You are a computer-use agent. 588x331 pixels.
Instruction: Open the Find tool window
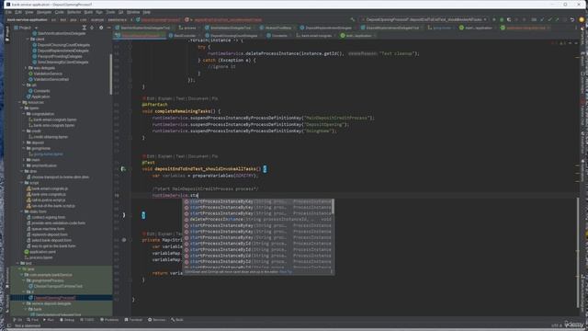pyautogui.click(x=33, y=320)
